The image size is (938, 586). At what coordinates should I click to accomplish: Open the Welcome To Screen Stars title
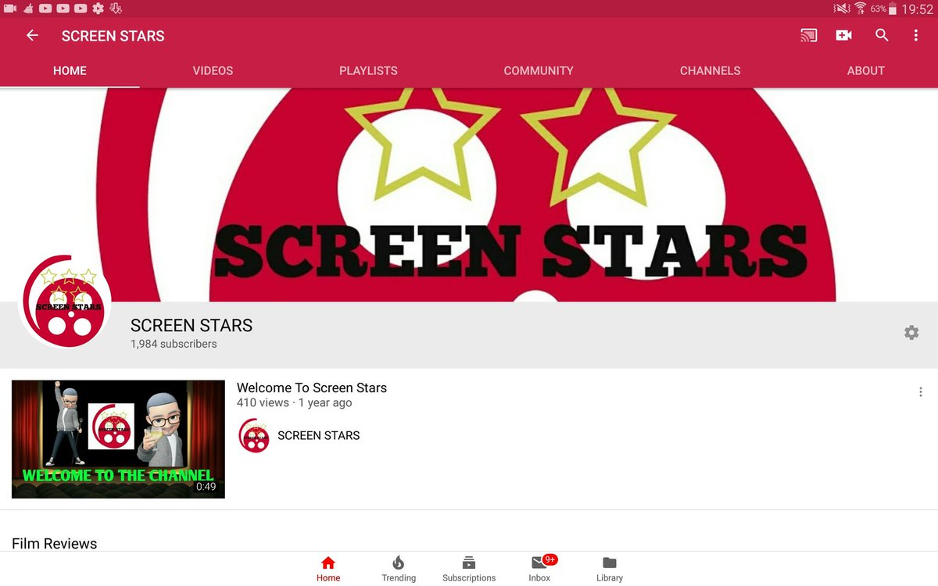312,388
